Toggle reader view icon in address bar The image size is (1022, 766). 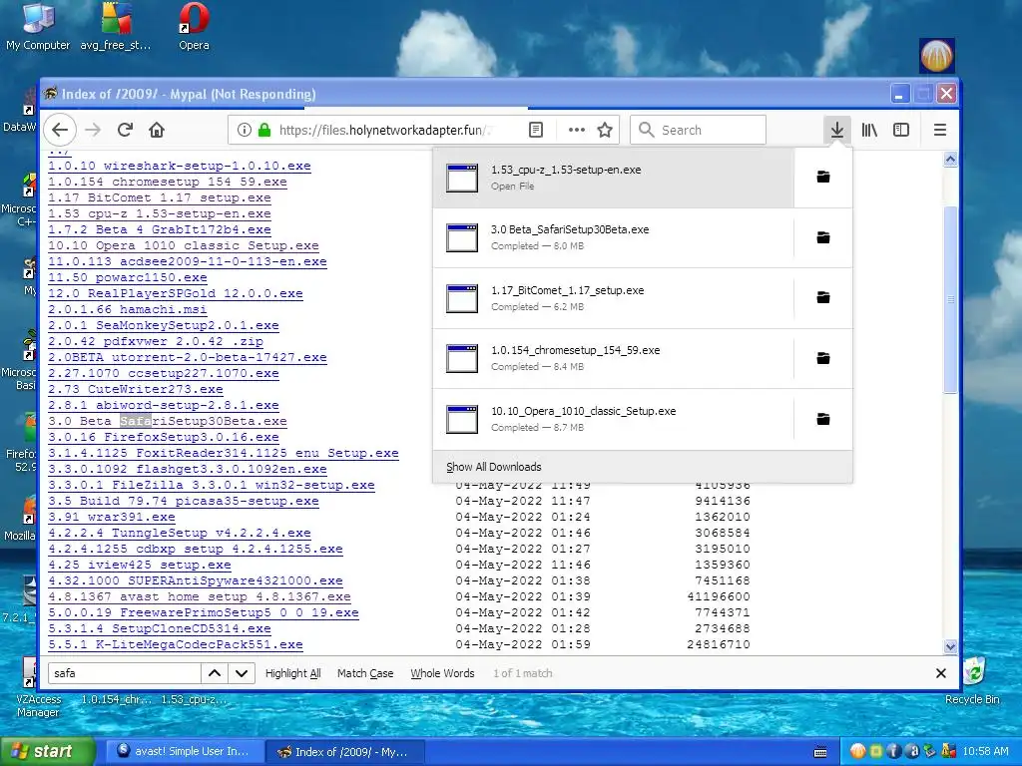click(x=536, y=130)
